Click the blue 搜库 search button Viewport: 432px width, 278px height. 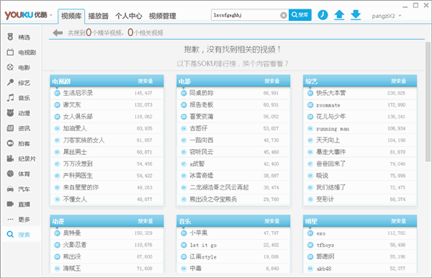point(300,15)
